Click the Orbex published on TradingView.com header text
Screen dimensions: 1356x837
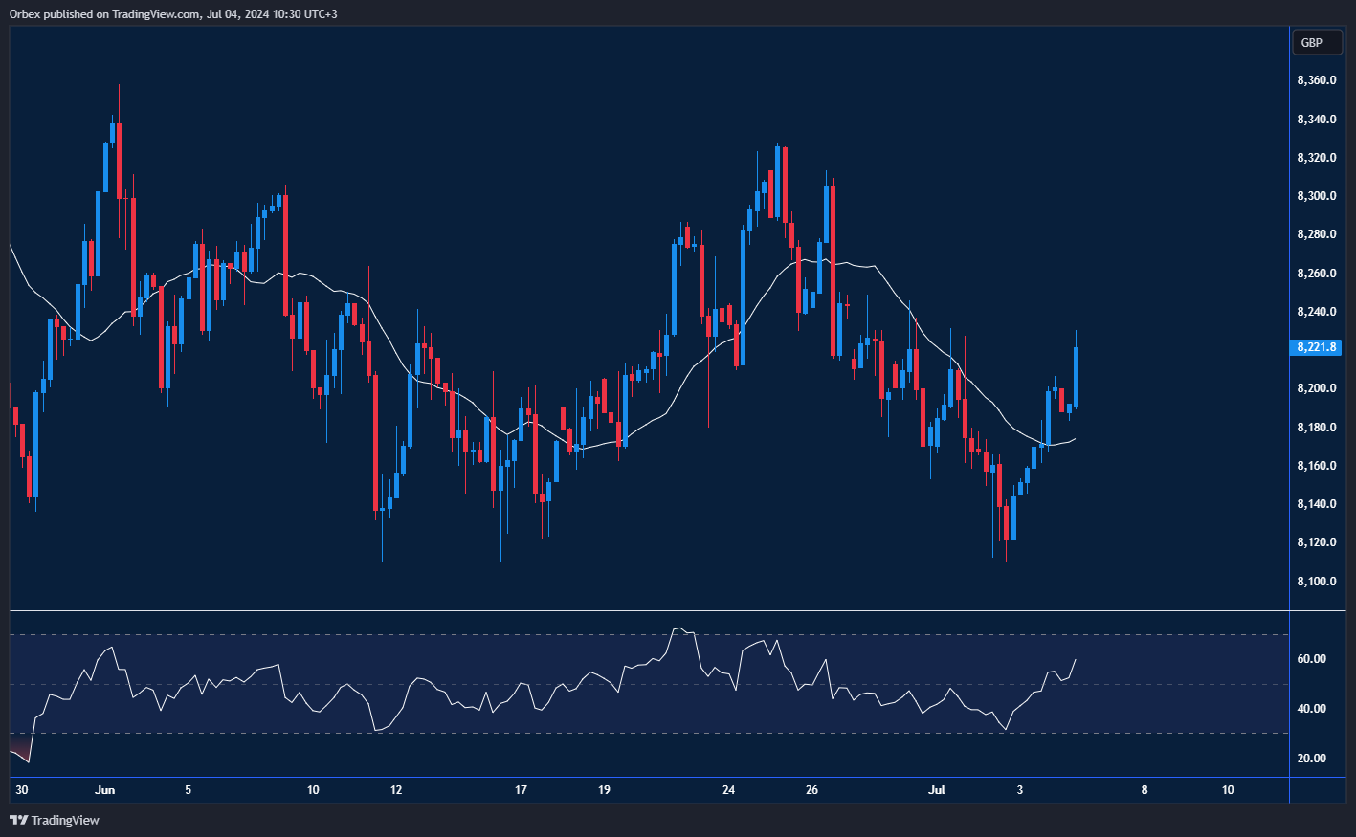coord(172,13)
